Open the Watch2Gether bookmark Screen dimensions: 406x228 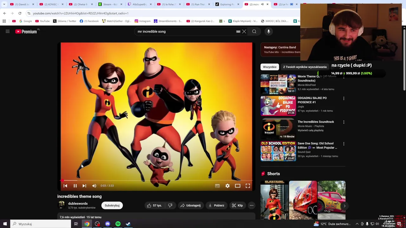(117, 21)
